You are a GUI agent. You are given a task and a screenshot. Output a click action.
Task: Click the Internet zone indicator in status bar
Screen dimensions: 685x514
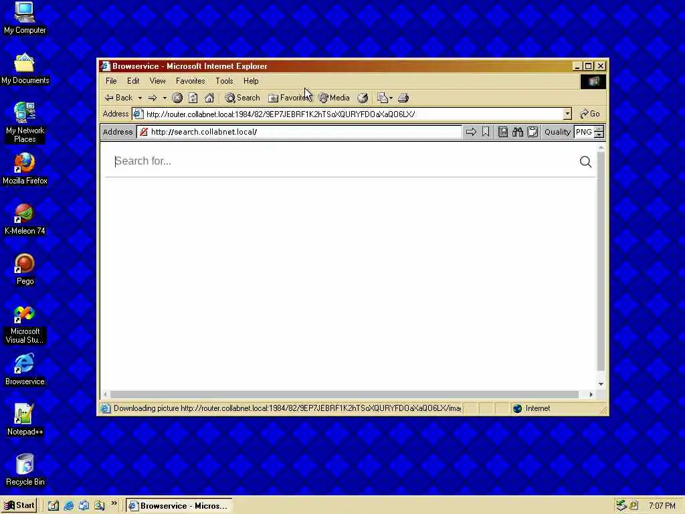tap(532, 409)
